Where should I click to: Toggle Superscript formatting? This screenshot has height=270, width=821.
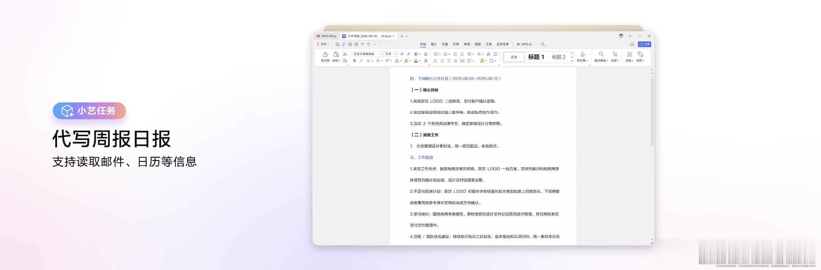[x=387, y=61]
